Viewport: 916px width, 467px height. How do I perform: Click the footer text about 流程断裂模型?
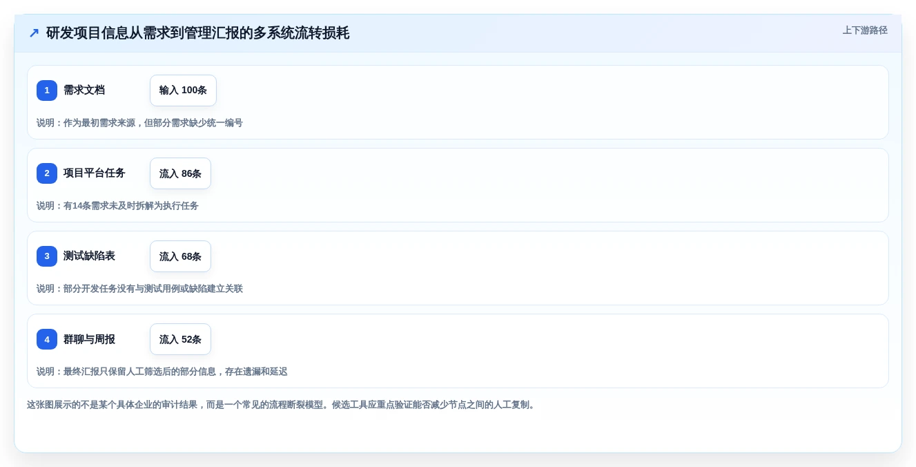pos(282,405)
